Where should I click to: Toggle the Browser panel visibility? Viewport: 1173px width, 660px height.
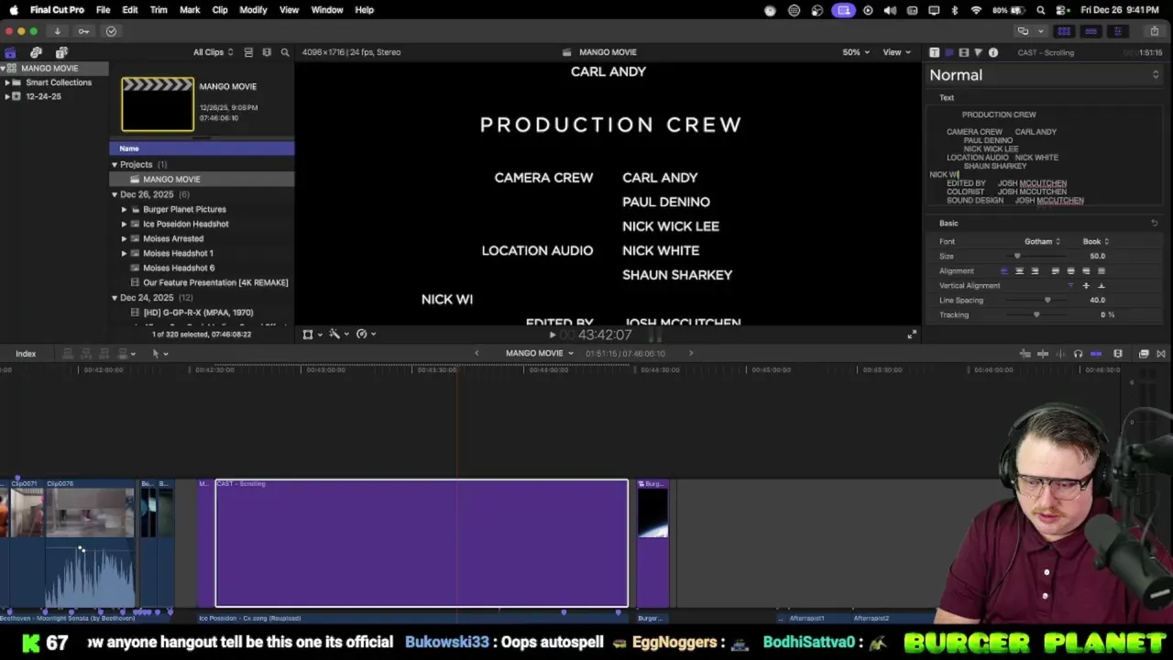[x=1064, y=31]
